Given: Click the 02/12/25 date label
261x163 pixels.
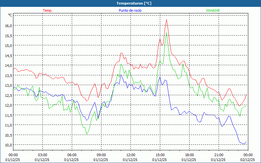Looking at the screenshot, I should (248, 160).
